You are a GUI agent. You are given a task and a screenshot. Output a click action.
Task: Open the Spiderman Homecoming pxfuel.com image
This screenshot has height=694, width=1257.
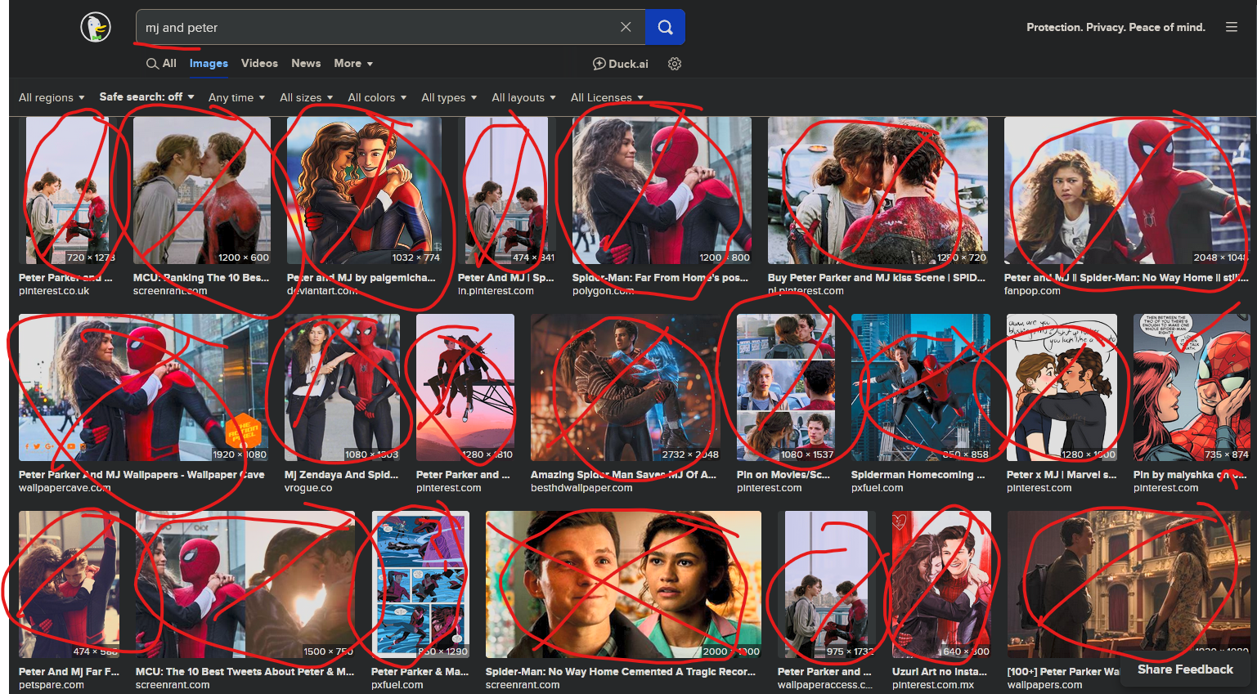[x=921, y=387]
